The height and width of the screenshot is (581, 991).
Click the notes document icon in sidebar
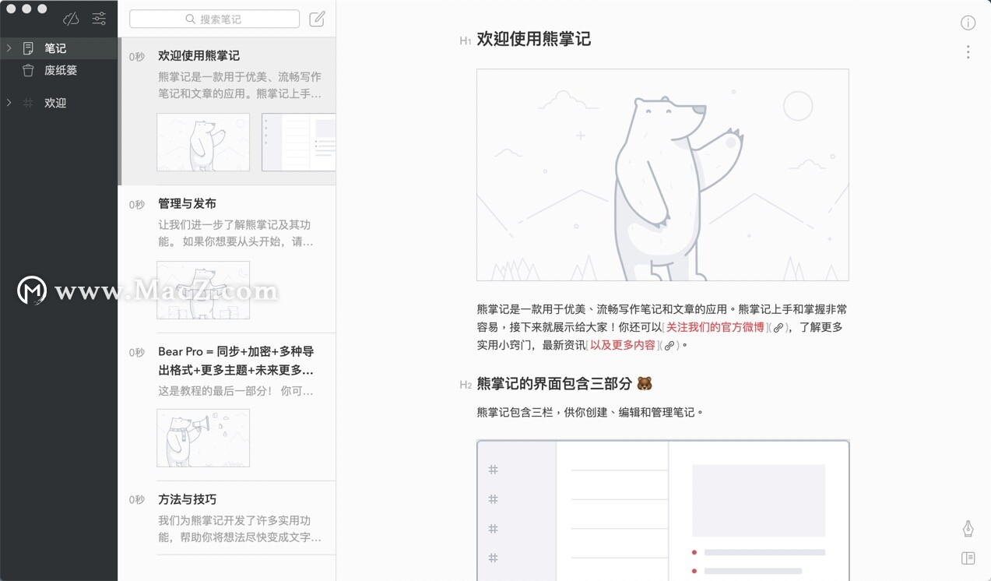click(28, 48)
